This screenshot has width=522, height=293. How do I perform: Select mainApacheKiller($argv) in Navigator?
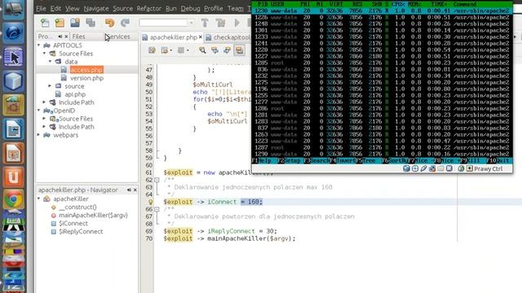click(93, 215)
